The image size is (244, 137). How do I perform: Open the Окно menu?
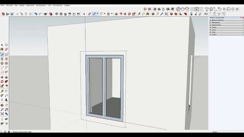tap(49, 5)
